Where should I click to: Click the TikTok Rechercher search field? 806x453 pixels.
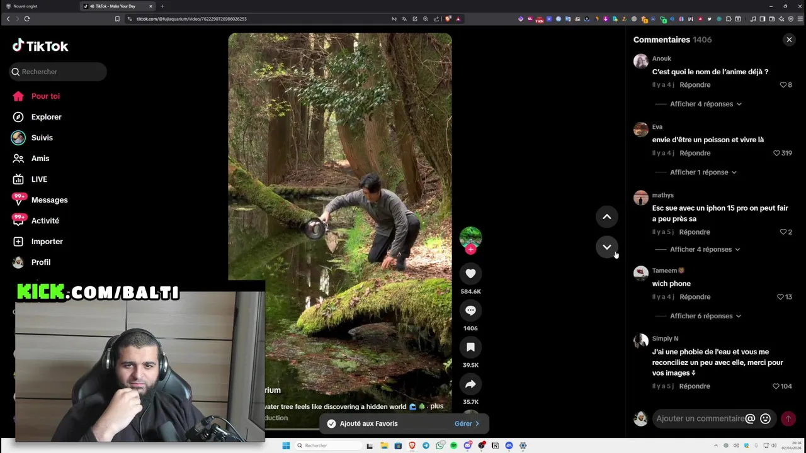[x=58, y=72]
